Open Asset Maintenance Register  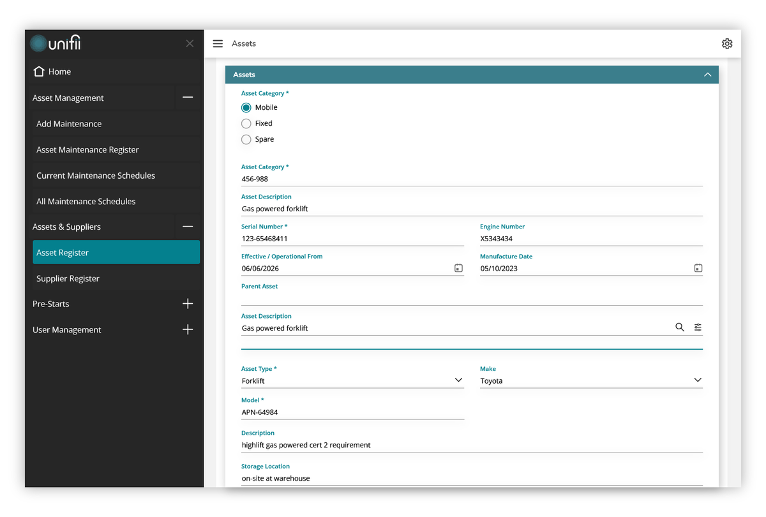click(x=116, y=149)
